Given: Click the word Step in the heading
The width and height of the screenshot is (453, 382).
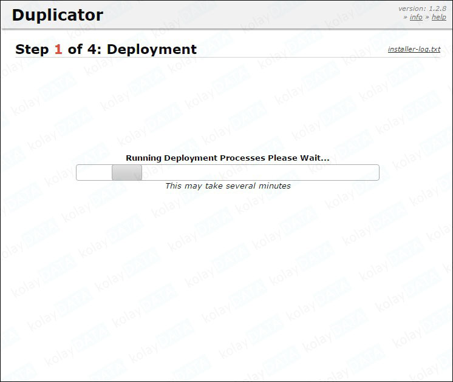Looking at the screenshot, I should pyautogui.click(x=32, y=50).
